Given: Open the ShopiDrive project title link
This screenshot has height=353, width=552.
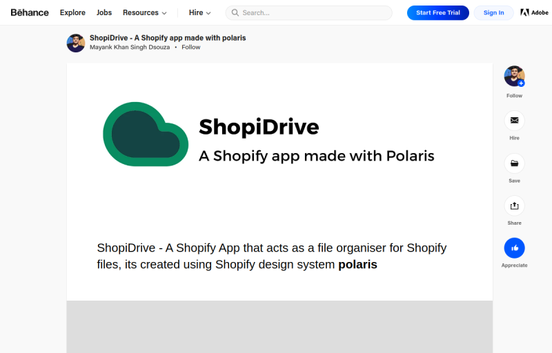Looking at the screenshot, I should pos(168,38).
